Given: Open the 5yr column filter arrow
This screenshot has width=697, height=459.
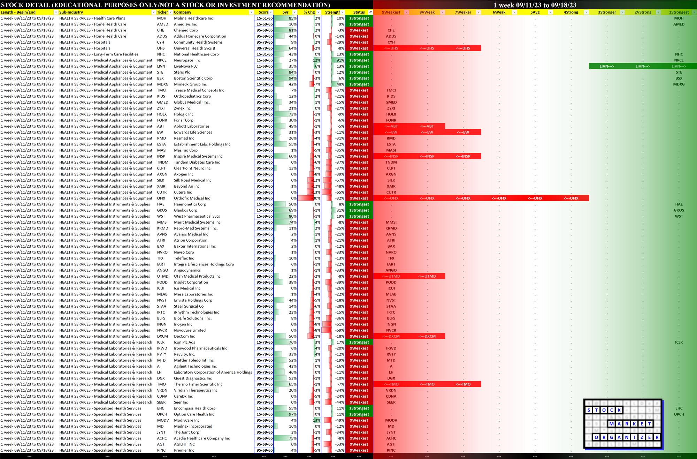Looking at the screenshot, I should [x=294, y=12].
